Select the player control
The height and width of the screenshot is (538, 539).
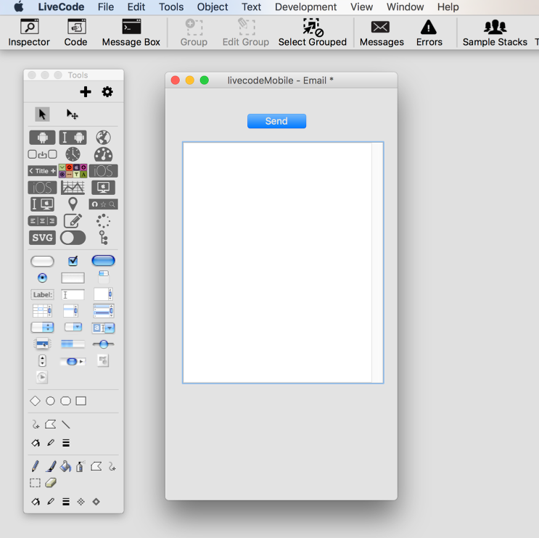coord(42,377)
